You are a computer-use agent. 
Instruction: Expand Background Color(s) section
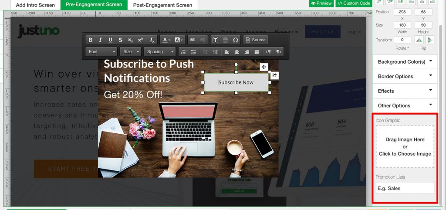point(405,62)
